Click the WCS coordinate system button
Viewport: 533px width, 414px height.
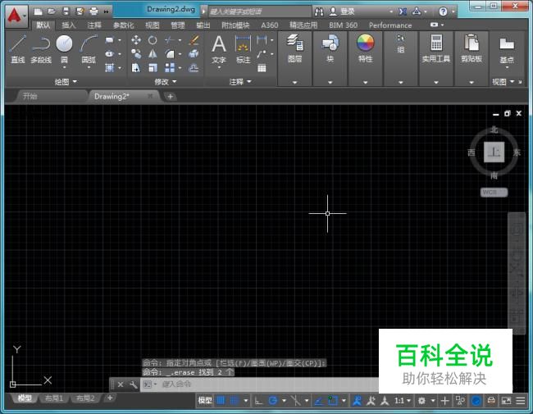pyautogui.click(x=494, y=193)
